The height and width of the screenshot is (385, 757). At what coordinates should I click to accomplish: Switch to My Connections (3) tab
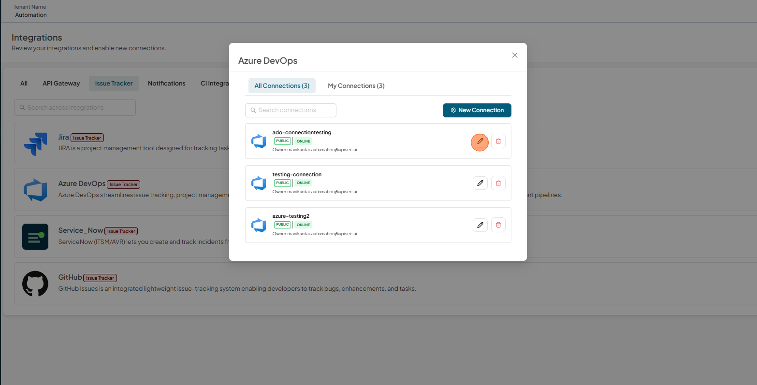point(356,86)
